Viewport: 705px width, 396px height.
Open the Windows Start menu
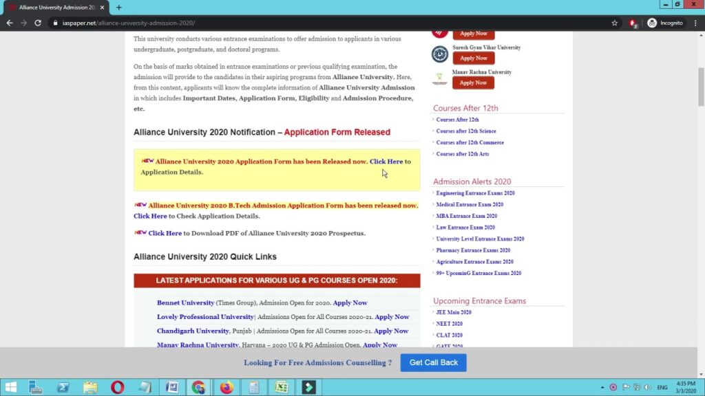[x=12, y=387]
